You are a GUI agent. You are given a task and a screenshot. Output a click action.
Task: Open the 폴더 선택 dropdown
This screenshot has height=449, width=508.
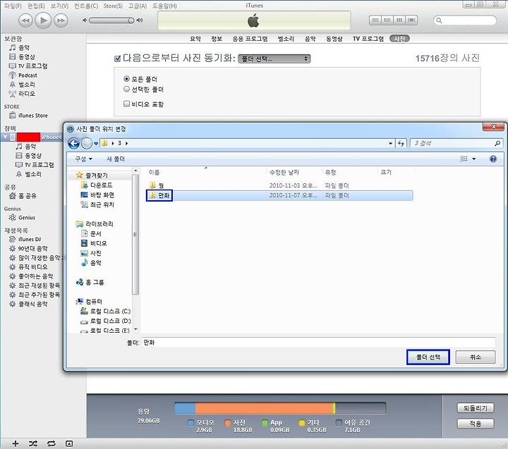(274, 59)
